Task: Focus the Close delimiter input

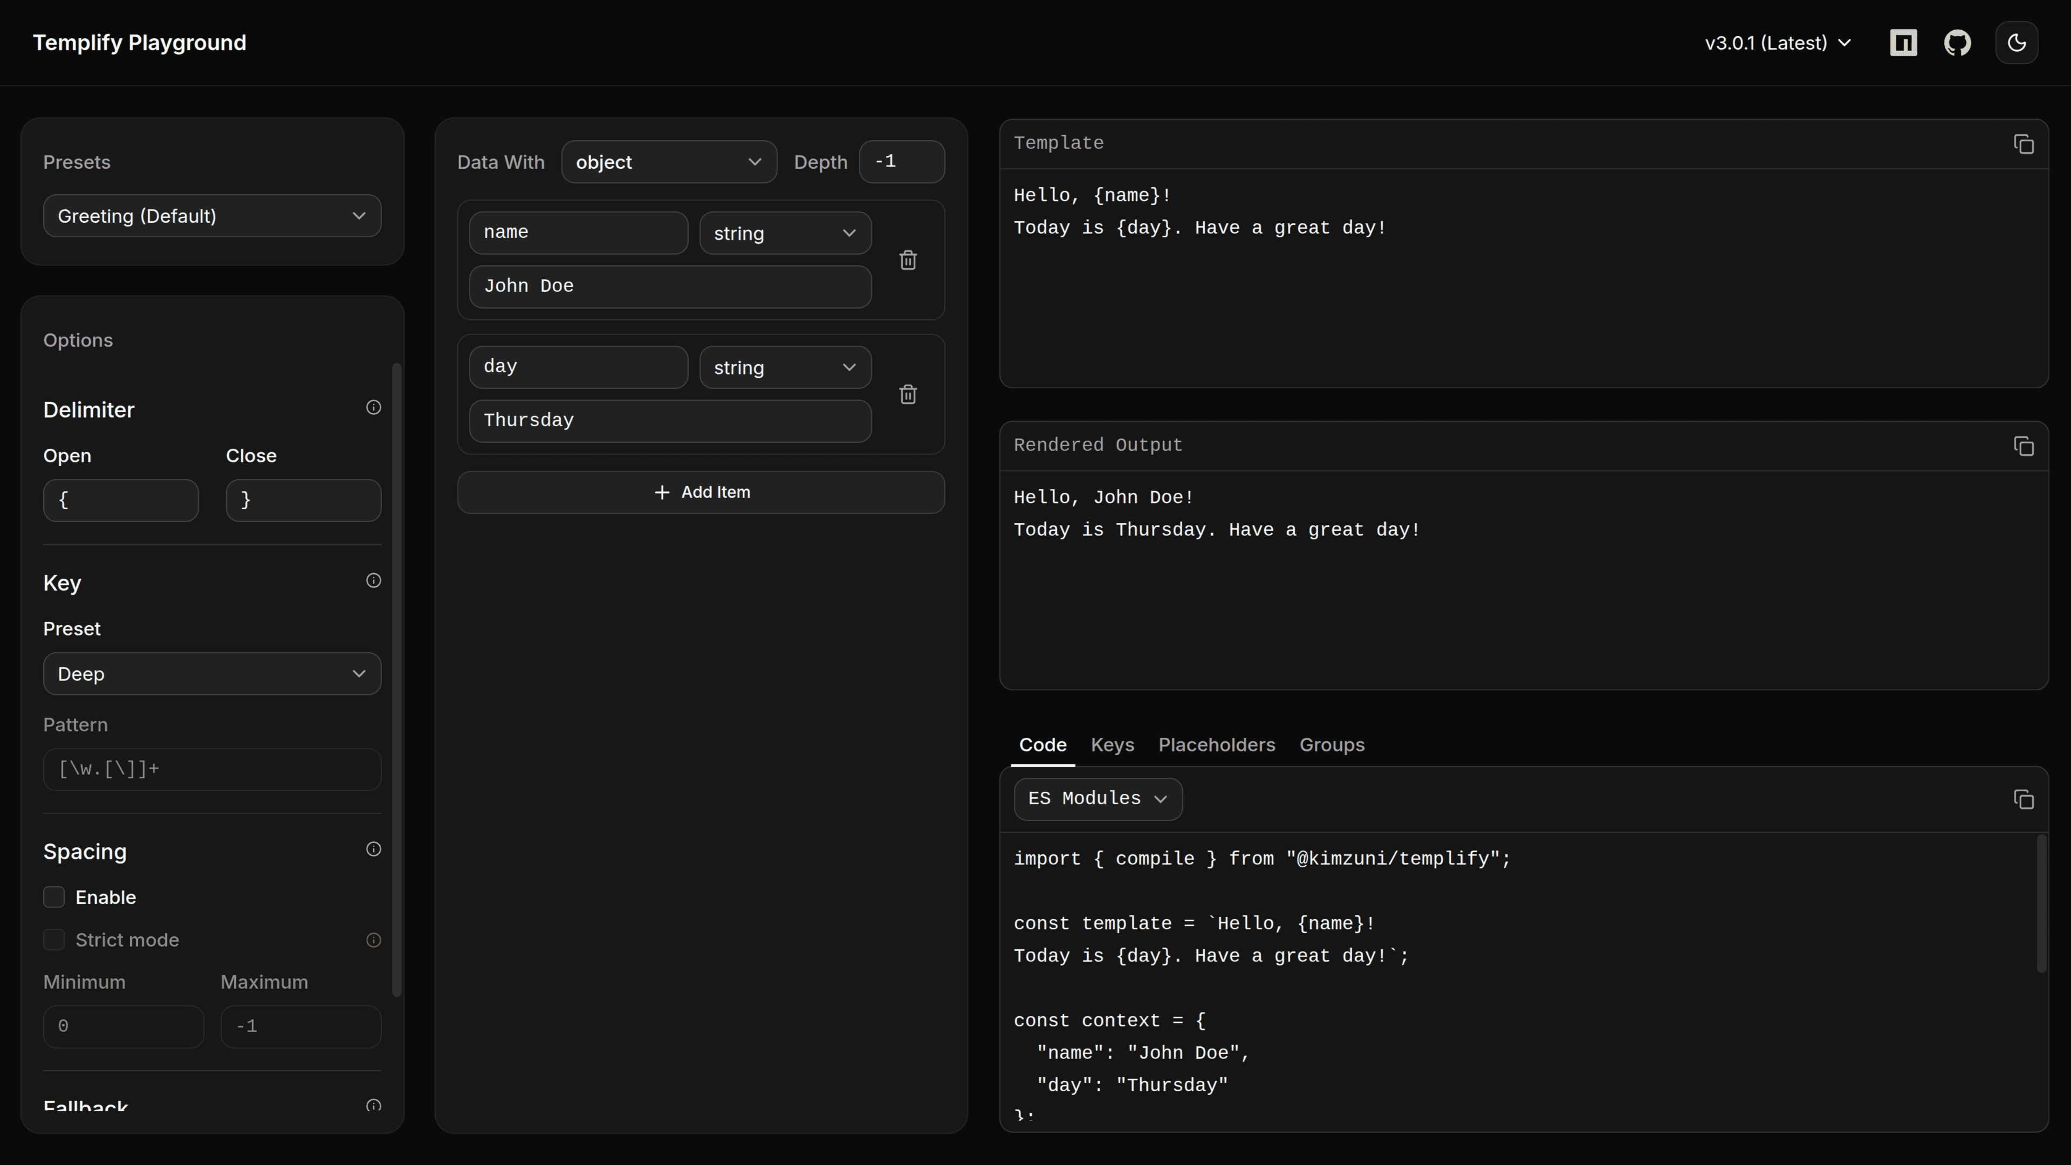Action: coord(303,500)
